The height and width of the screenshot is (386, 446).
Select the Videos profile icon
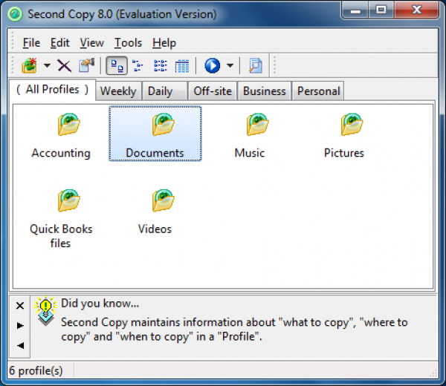[163, 200]
